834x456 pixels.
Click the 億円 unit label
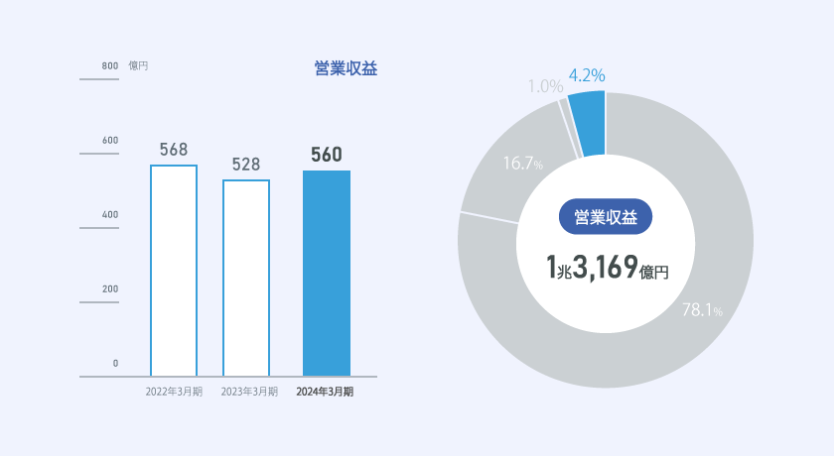[x=138, y=65]
